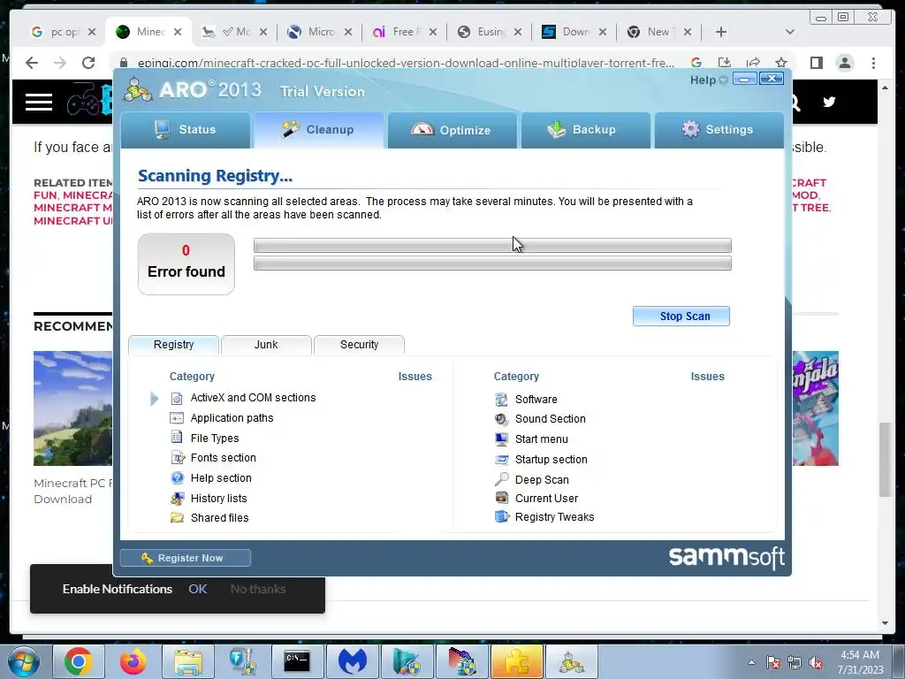Click the Sound Section icon
This screenshot has height=679, width=905.
point(502,419)
